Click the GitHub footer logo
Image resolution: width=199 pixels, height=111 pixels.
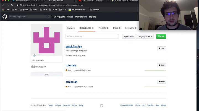click(101, 106)
